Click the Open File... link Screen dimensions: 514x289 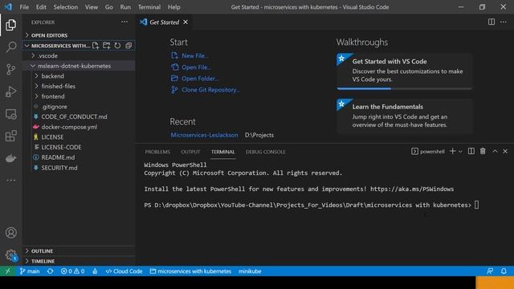pyautogui.click(x=196, y=67)
